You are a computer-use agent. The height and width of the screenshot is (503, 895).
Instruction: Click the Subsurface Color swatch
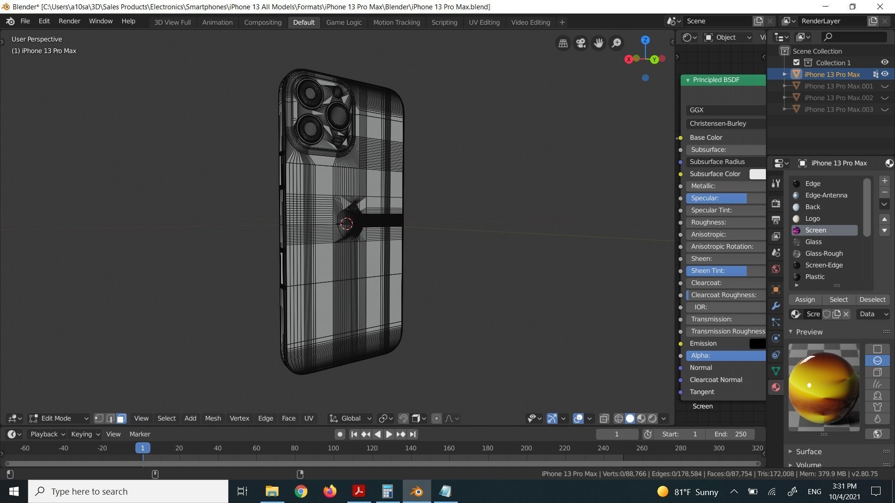[757, 174]
